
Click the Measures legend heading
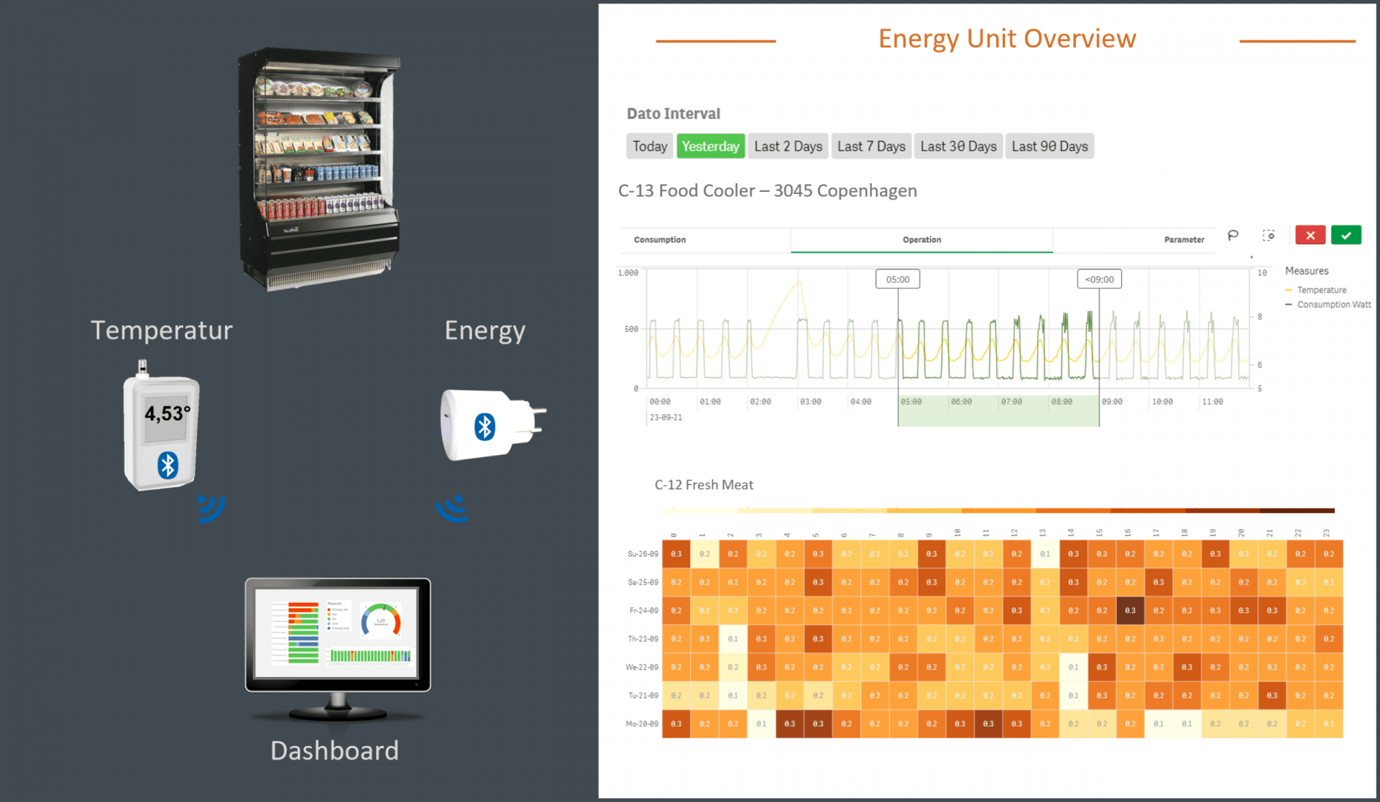point(1306,271)
